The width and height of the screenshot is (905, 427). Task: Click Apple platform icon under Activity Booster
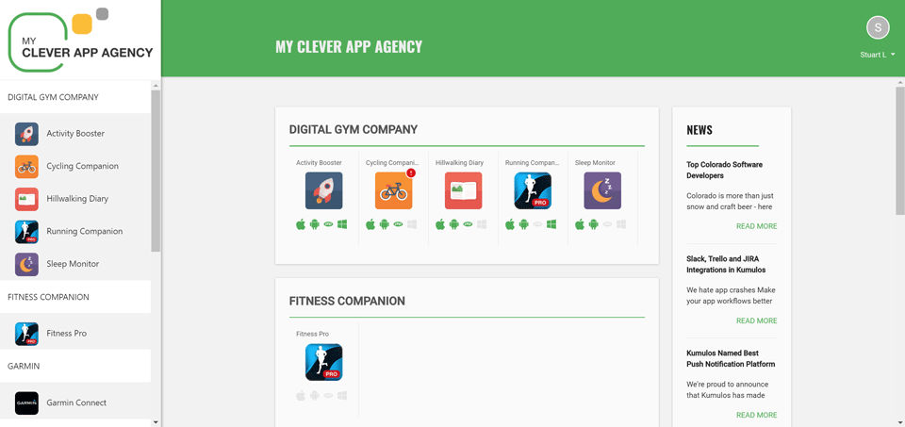click(x=301, y=224)
